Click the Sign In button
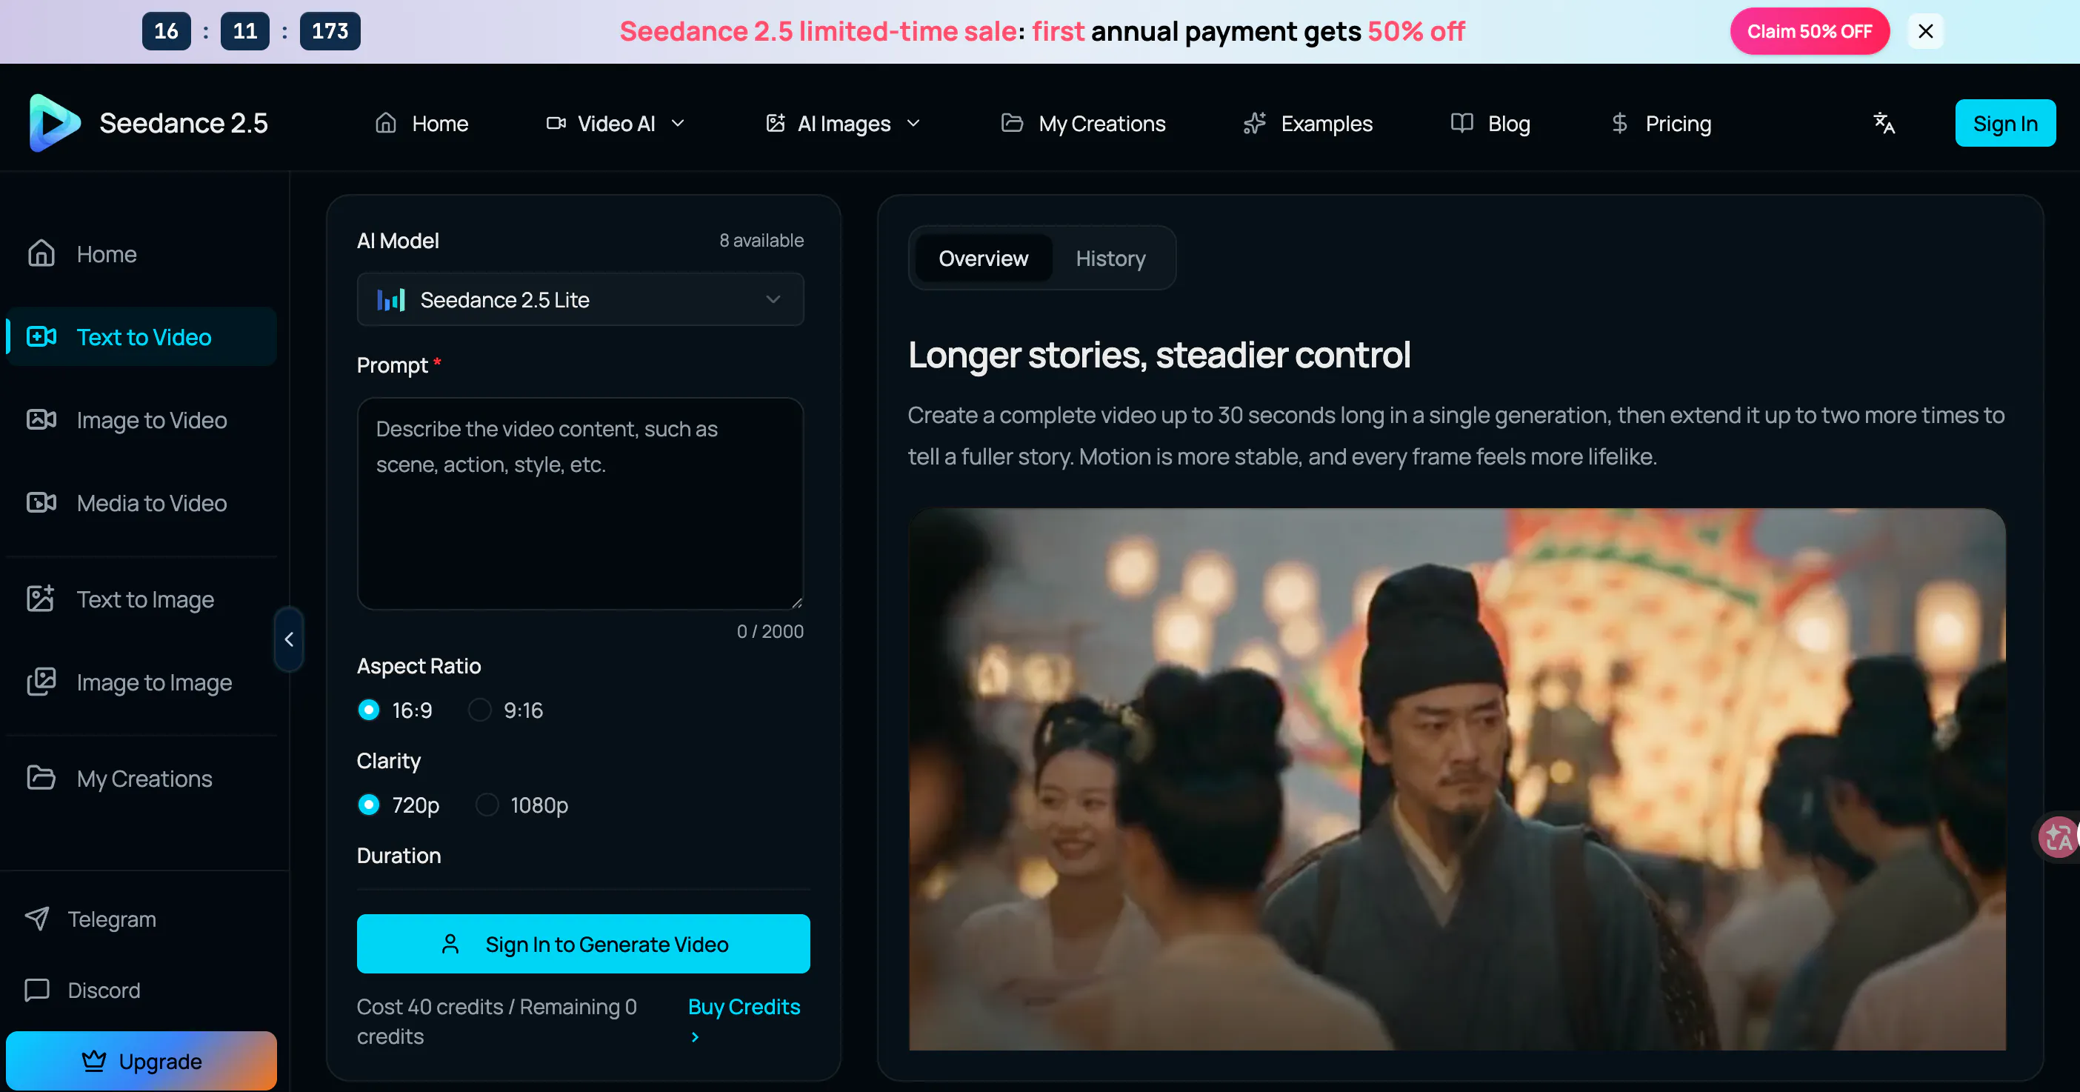2080x1092 pixels. [2005, 123]
